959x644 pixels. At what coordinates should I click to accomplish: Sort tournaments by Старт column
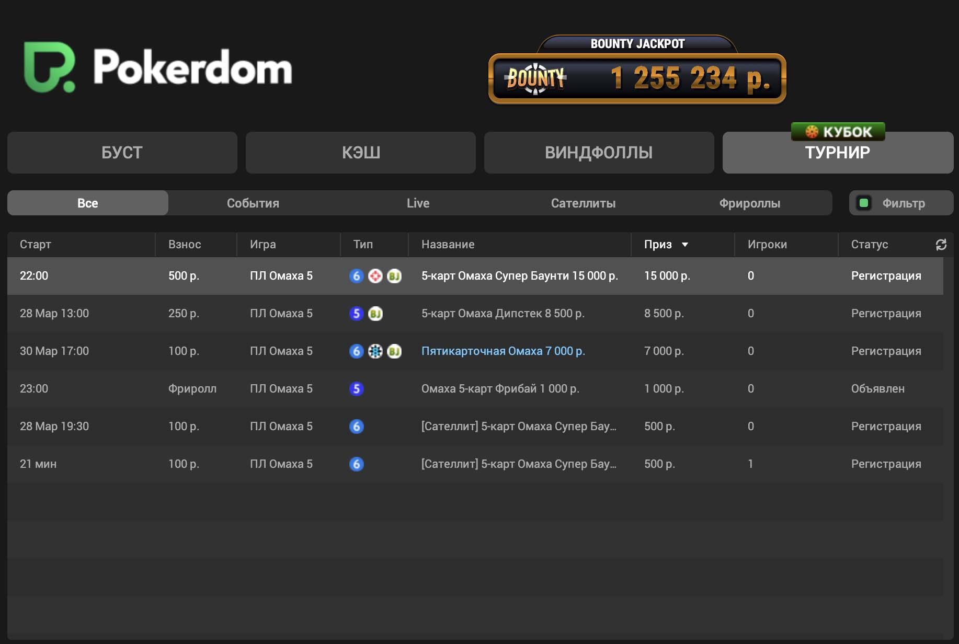(x=36, y=245)
